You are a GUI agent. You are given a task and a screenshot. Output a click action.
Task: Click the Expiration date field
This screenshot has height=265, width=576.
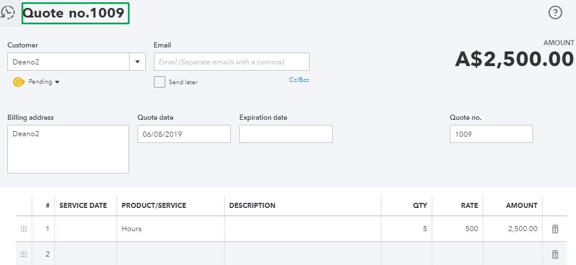[286, 134]
